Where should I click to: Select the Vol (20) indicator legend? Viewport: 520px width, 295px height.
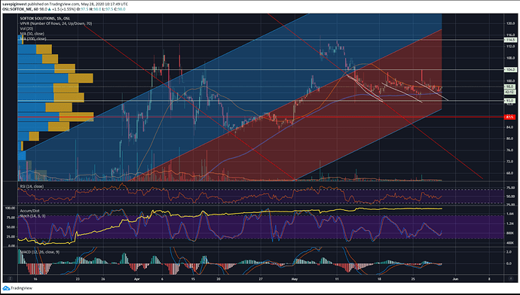[x=26, y=29]
